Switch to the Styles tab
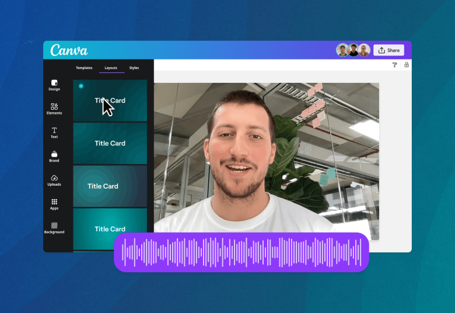 coord(134,68)
